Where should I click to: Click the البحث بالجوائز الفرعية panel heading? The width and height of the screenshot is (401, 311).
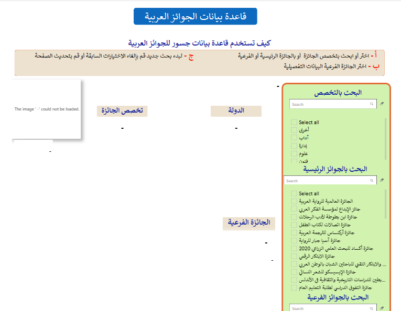[x=338, y=297]
